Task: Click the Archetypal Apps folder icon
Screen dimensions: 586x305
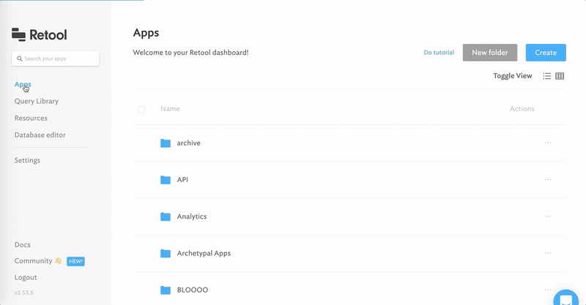Action: [166, 253]
